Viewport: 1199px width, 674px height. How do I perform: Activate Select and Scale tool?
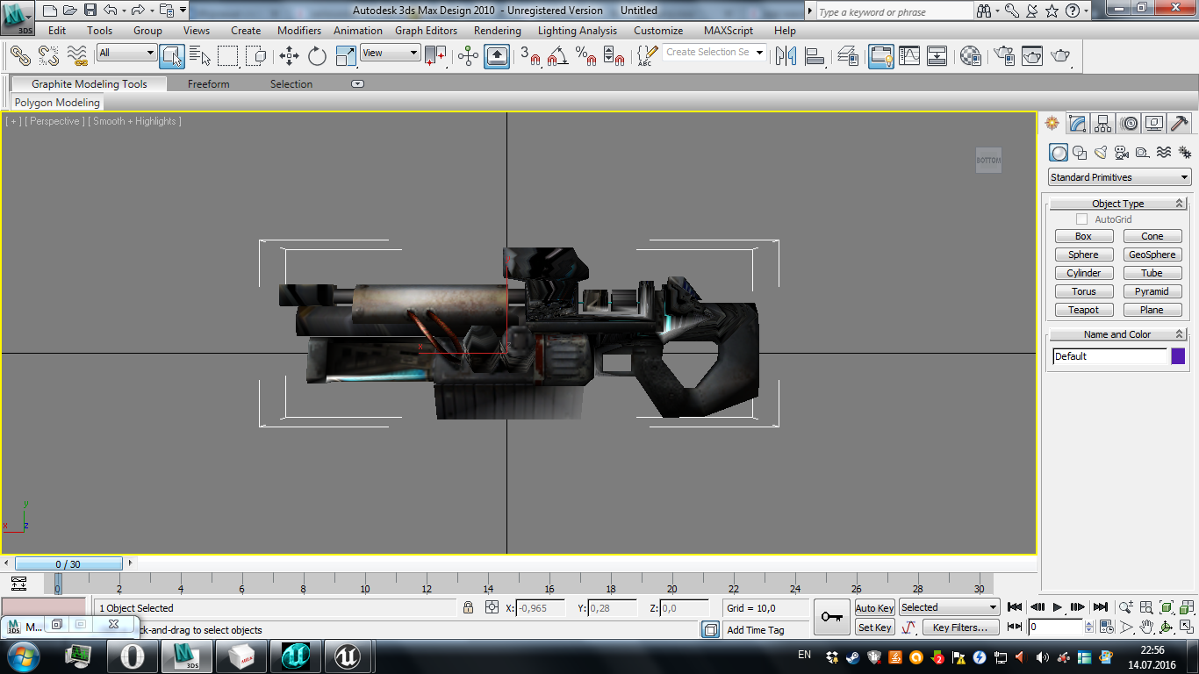pyautogui.click(x=346, y=56)
